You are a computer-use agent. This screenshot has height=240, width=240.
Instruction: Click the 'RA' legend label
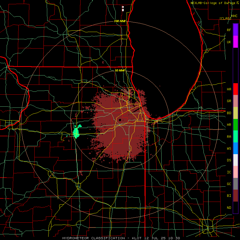[229, 137]
